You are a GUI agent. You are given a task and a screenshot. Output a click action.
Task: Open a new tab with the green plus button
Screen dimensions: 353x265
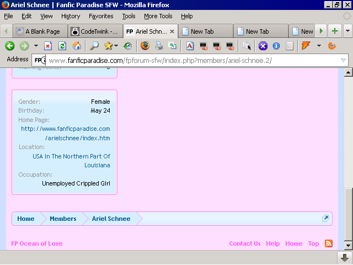335,31
